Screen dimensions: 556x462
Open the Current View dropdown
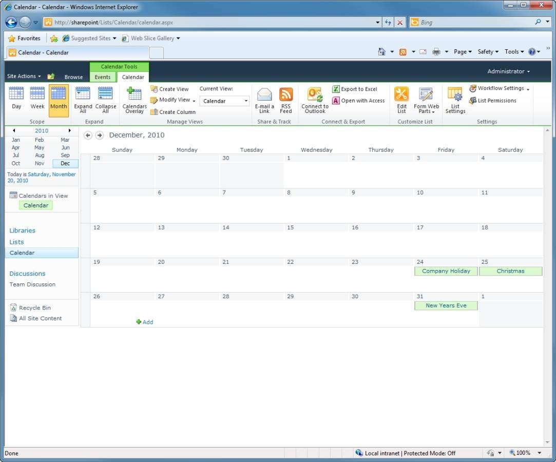point(224,101)
